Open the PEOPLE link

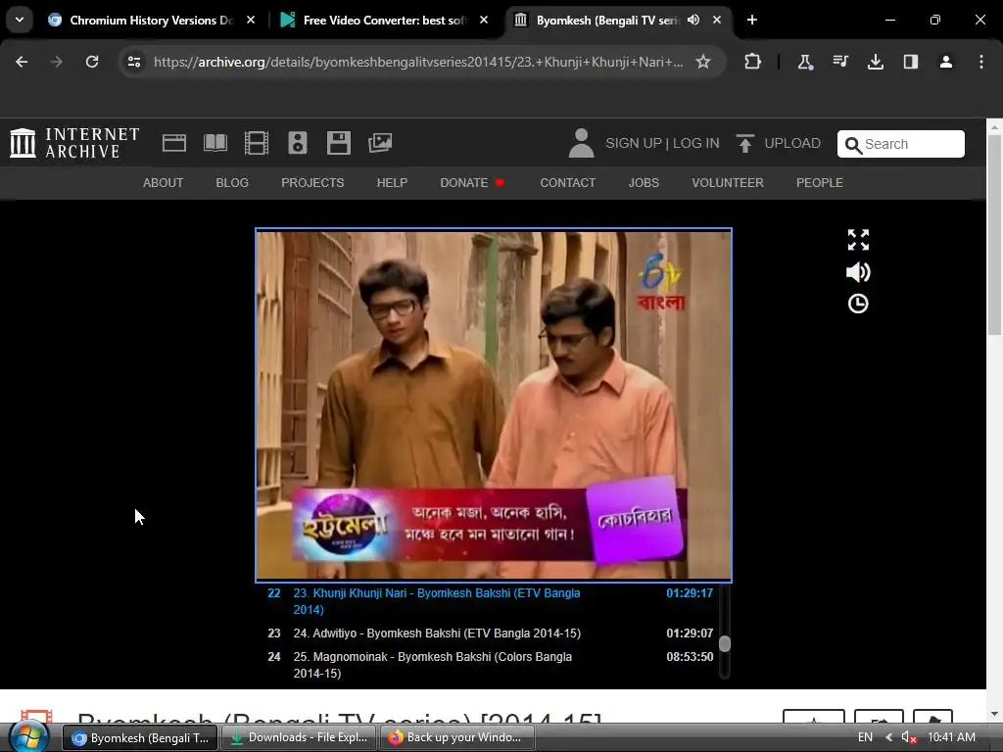(820, 183)
